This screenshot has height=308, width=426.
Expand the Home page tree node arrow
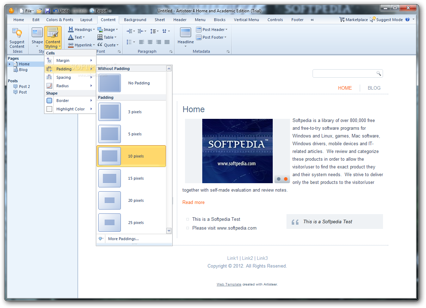pos(10,64)
